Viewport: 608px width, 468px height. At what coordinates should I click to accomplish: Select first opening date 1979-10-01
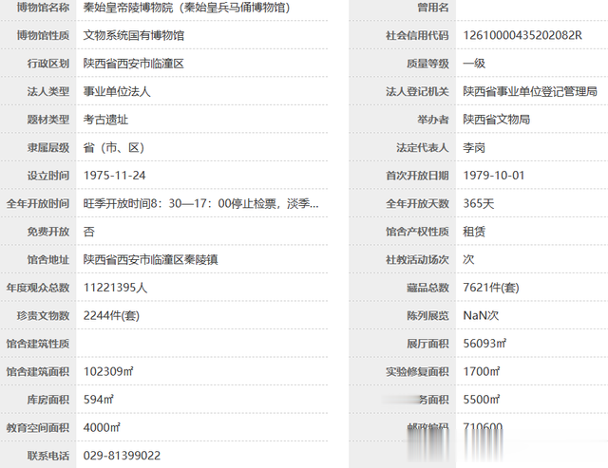494,176
